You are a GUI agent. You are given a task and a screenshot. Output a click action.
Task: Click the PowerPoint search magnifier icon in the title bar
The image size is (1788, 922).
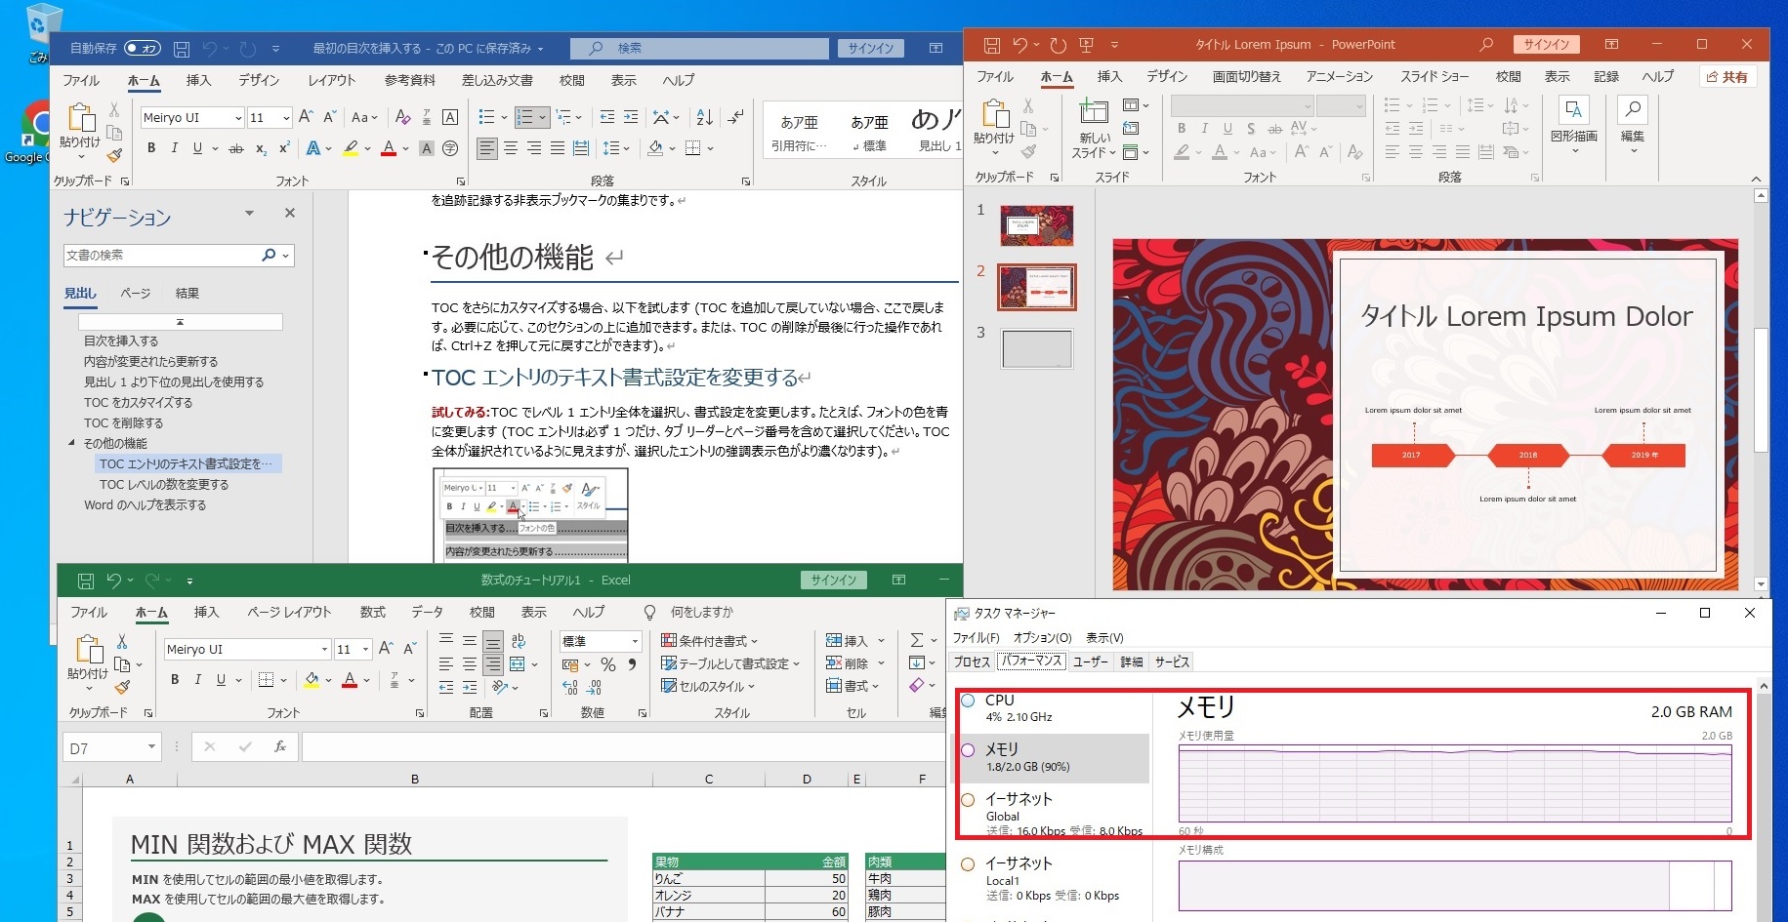click(1486, 44)
